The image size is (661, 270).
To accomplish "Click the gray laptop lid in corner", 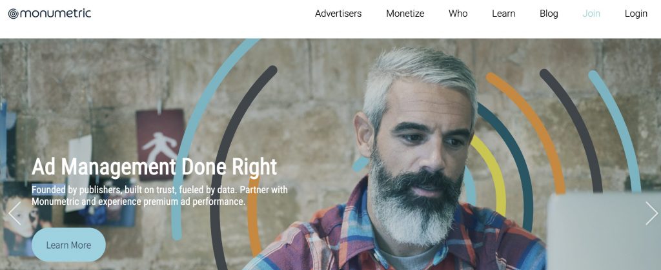I will 604,231.
